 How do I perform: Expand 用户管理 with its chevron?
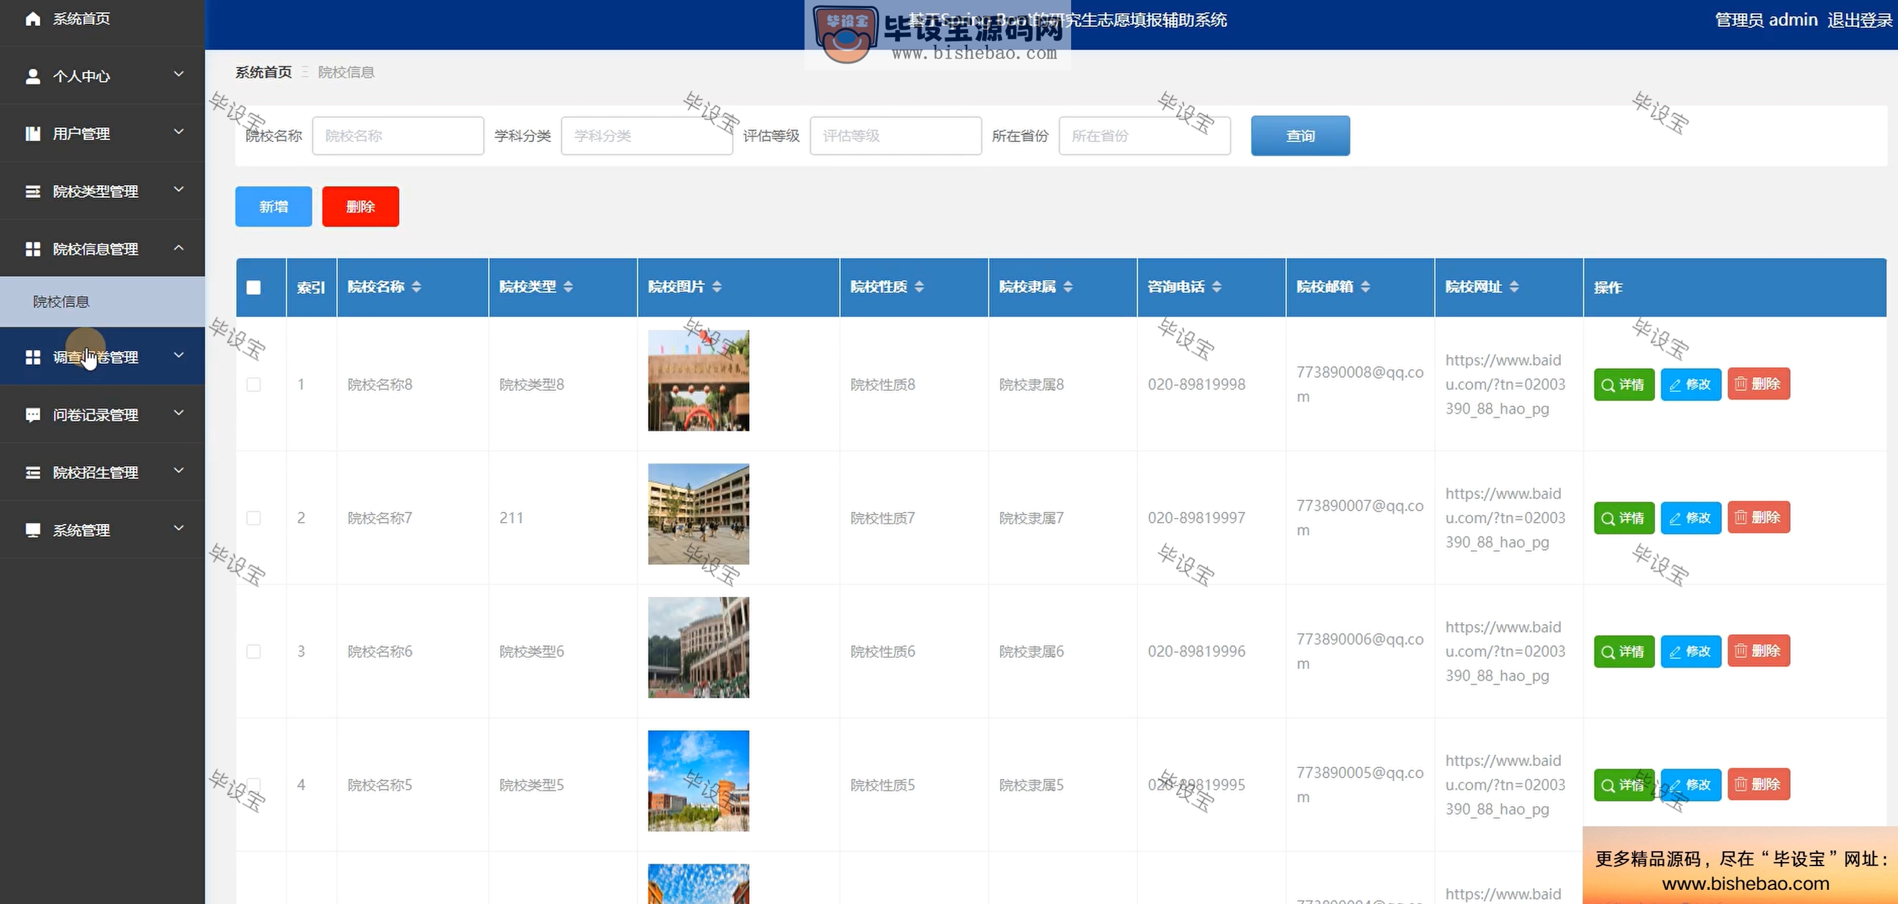179,131
